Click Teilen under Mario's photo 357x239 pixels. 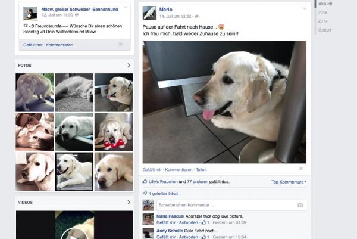click(201, 170)
